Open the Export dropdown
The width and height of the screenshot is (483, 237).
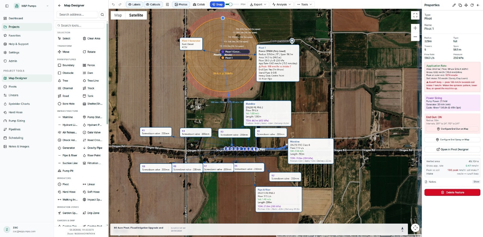258,4
